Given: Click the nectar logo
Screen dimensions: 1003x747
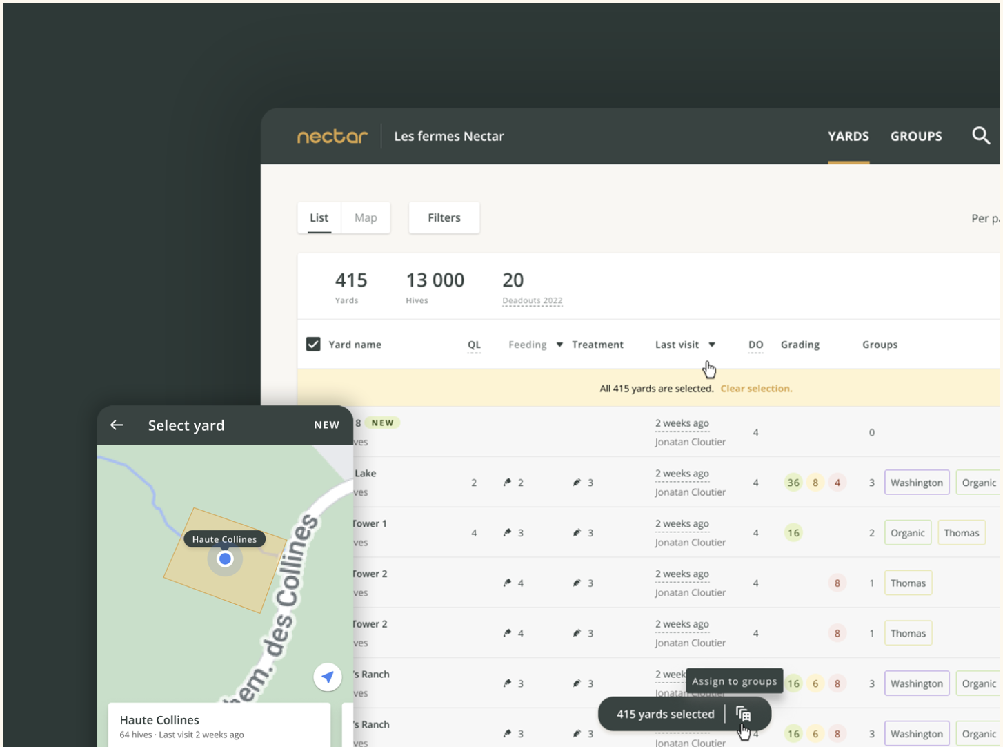Looking at the screenshot, I should click(x=332, y=136).
